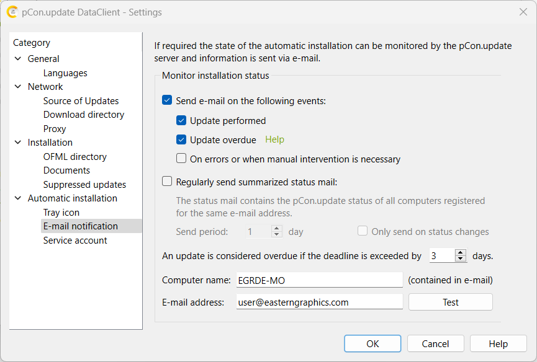Open the Proxy settings page
The width and height of the screenshot is (537, 362).
[55, 129]
